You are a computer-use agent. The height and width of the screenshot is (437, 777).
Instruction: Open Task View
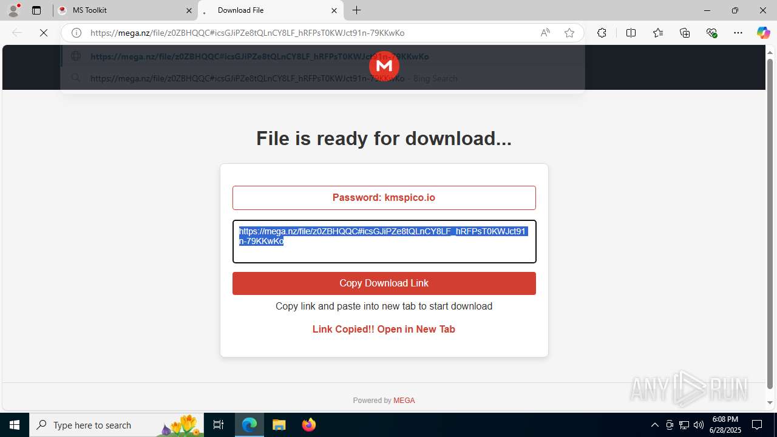pos(219,425)
